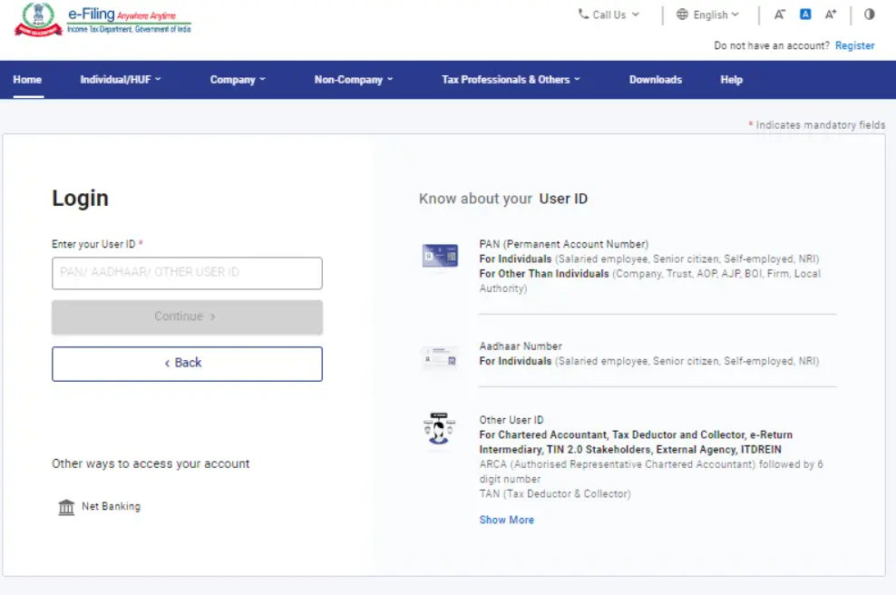Click the PAN card icon
The image size is (896, 595).
440,256
